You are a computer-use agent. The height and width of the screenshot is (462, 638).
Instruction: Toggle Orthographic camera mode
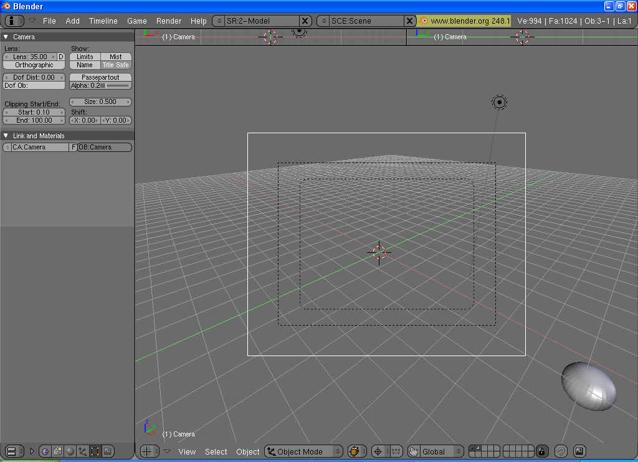34,65
